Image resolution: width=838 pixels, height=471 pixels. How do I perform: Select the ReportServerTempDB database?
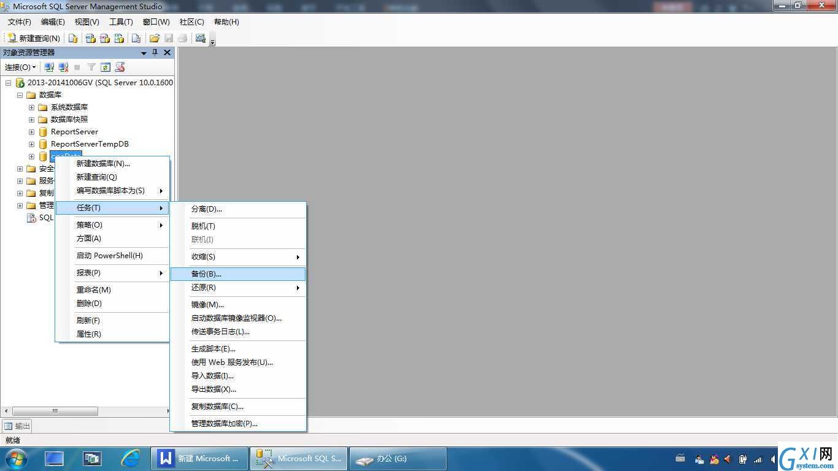90,144
